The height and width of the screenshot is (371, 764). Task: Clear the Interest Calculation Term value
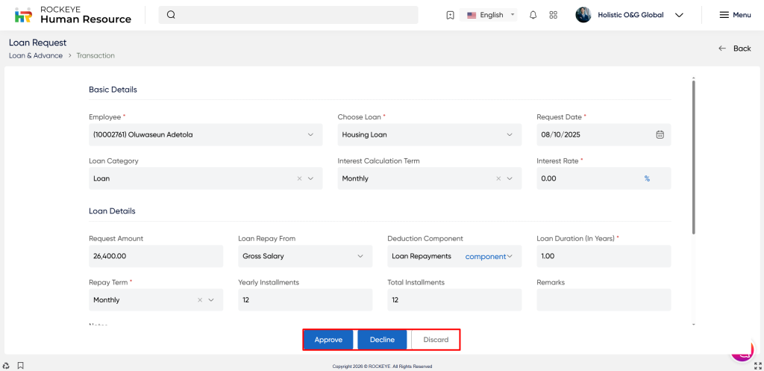pos(498,178)
